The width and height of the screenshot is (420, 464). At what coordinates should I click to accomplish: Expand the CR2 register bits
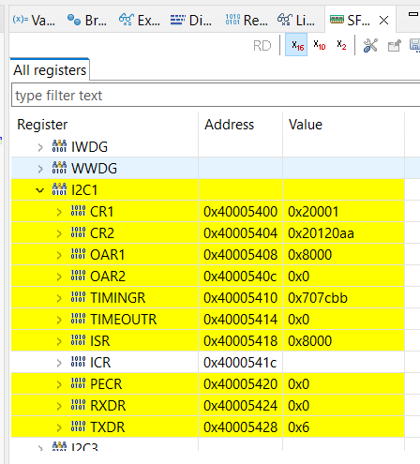pyautogui.click(x=59, y=233)
